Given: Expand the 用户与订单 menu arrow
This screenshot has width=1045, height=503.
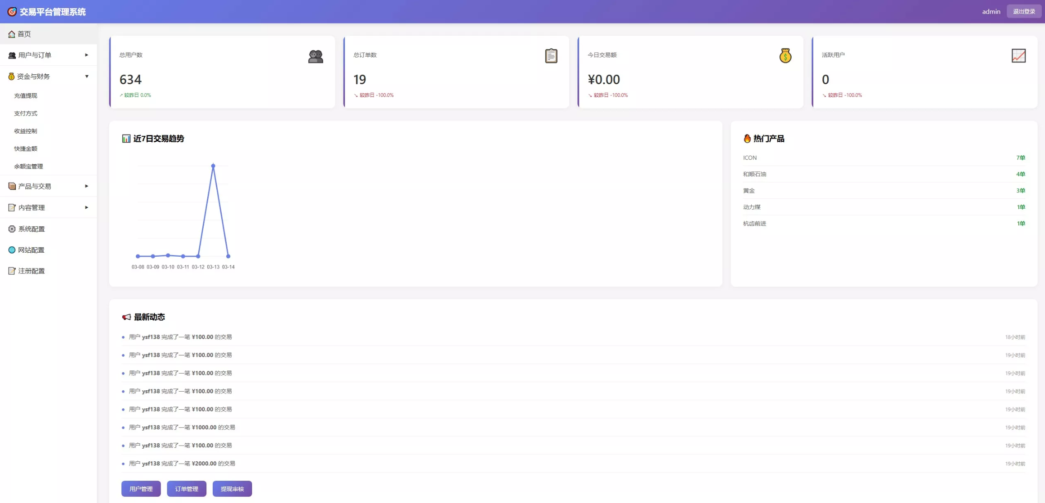Looking at the screenshot, I should (x=86, y=55).
